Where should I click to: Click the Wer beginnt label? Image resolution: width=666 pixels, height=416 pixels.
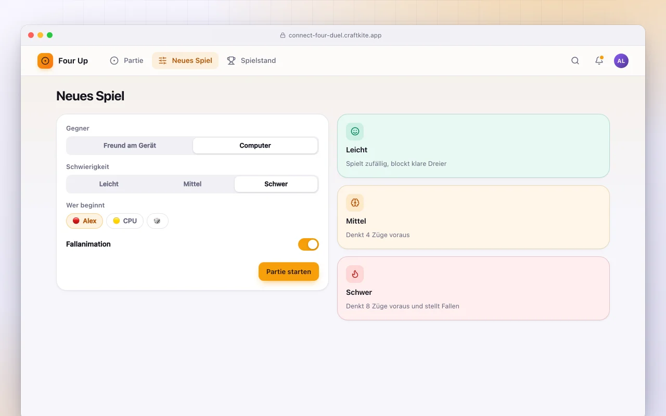[x=85, y=205]
